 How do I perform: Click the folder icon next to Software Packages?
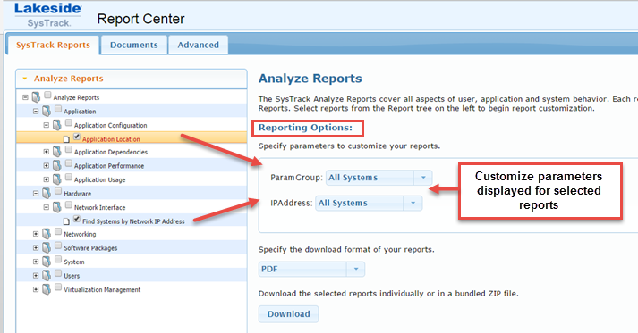[x=47, y=247]
